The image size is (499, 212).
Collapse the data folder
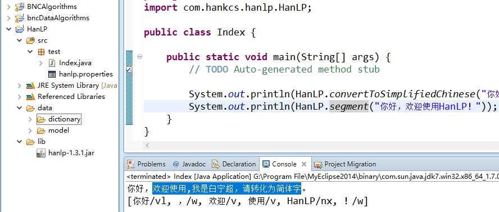coord(20,108)
